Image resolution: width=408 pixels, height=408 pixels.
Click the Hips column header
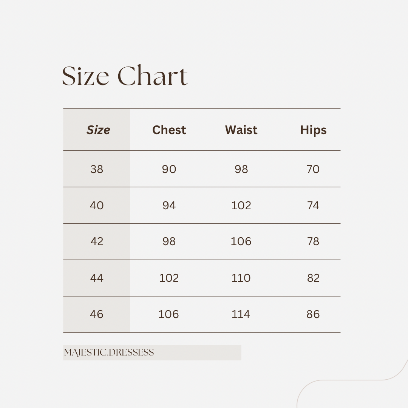313,130
